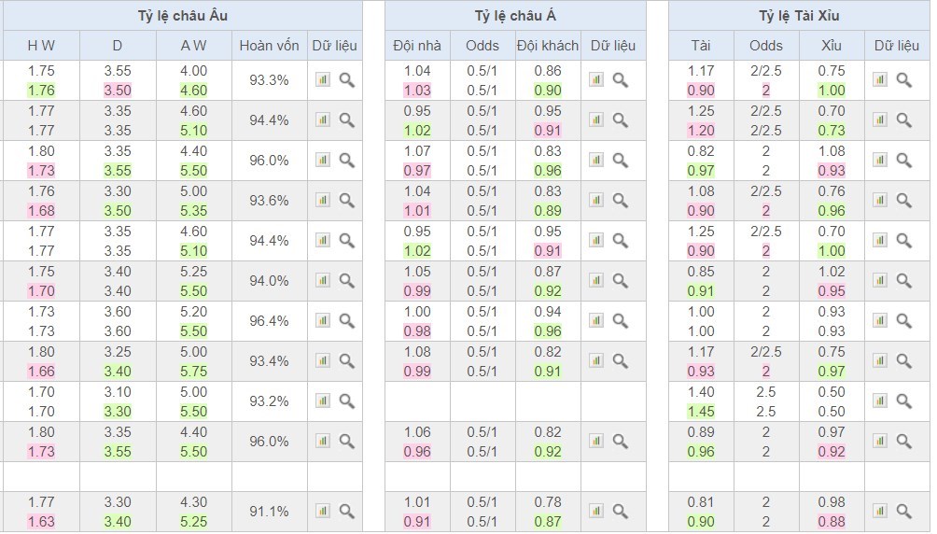Click the Hoàn vốn column header

point(269,46)
